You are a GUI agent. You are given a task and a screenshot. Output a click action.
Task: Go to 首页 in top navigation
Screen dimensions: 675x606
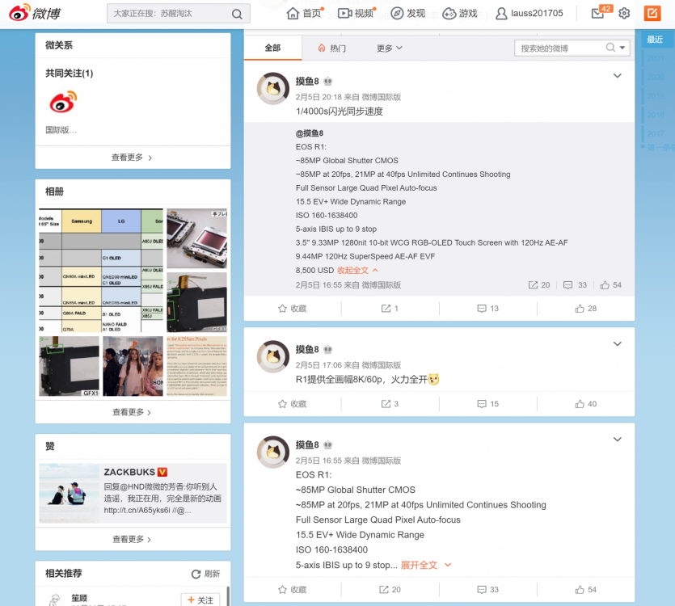(x=304, y=14)
